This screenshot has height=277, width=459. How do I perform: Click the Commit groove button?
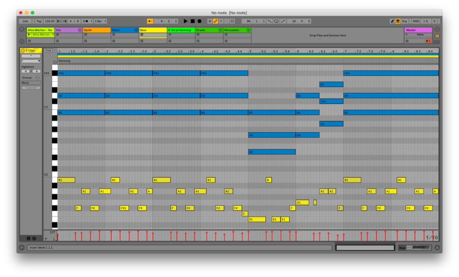click(x=30, y=87)
